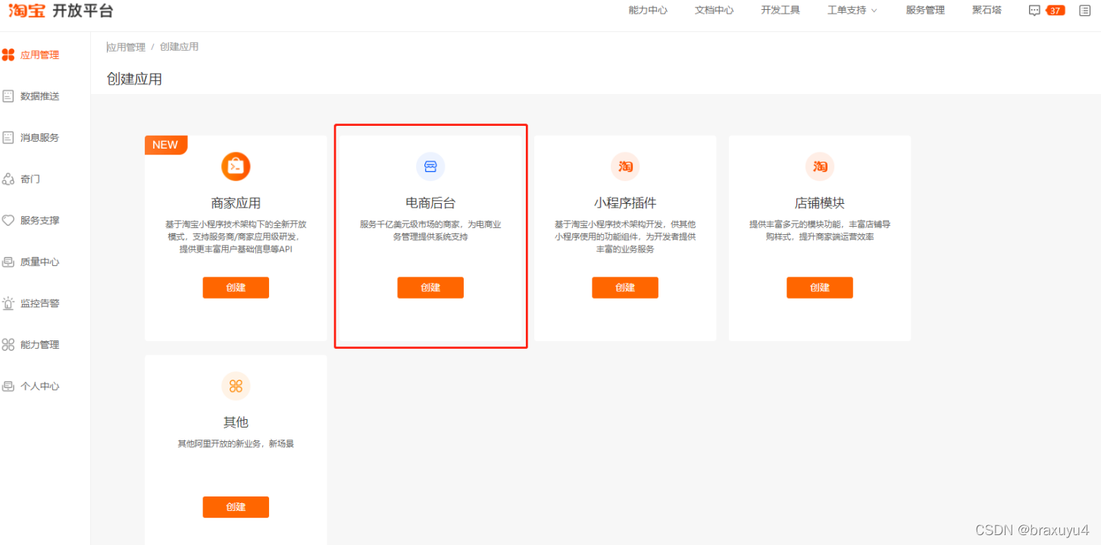Select 监控告警 in the sidebar
This screenshot has height=545, width=1101.
tap(39, 303)
